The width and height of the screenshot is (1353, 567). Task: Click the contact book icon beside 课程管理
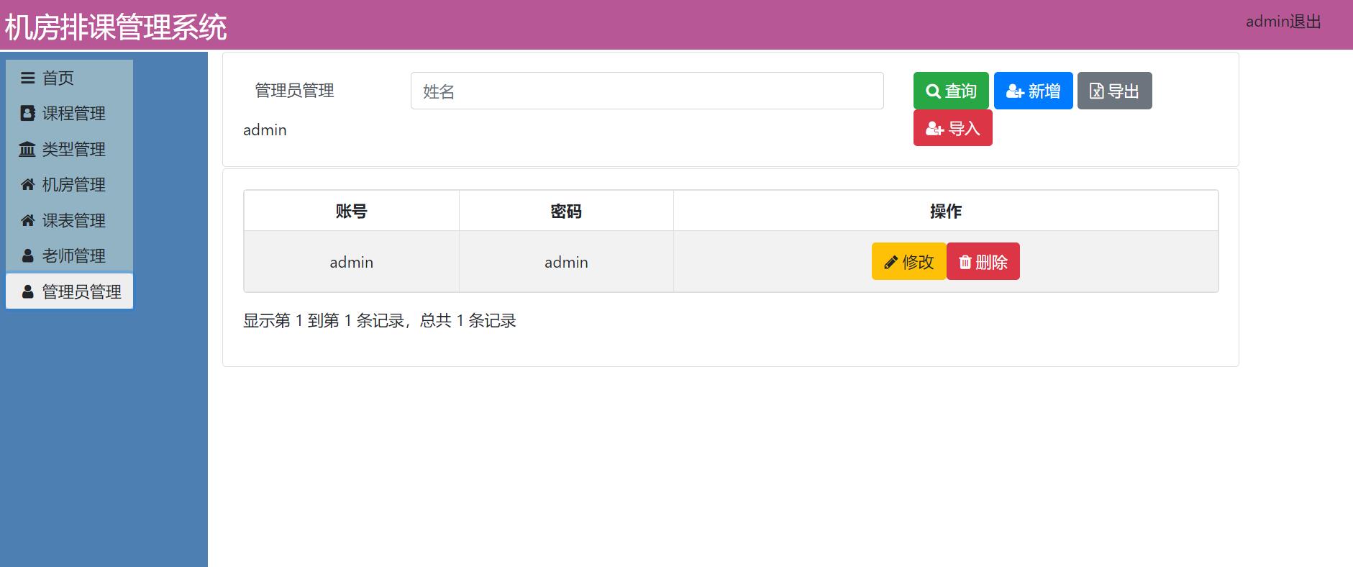pos(28,113)
